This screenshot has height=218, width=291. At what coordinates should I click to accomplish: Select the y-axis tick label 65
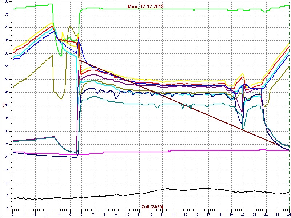tap(6, 40)
